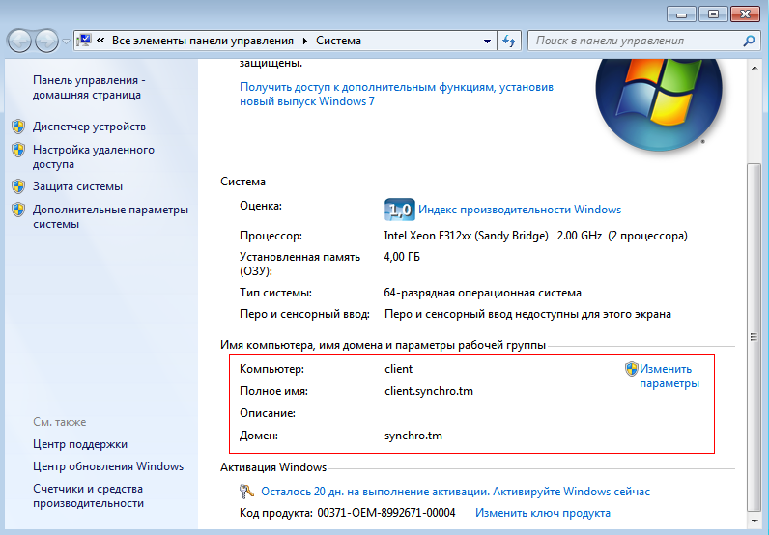Open 'Настройка удаленного доступа' link
The width and height of the screenshot is (769, 535).
[x=93, y=156]
